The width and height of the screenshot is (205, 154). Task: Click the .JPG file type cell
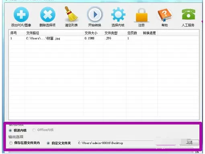108,38
